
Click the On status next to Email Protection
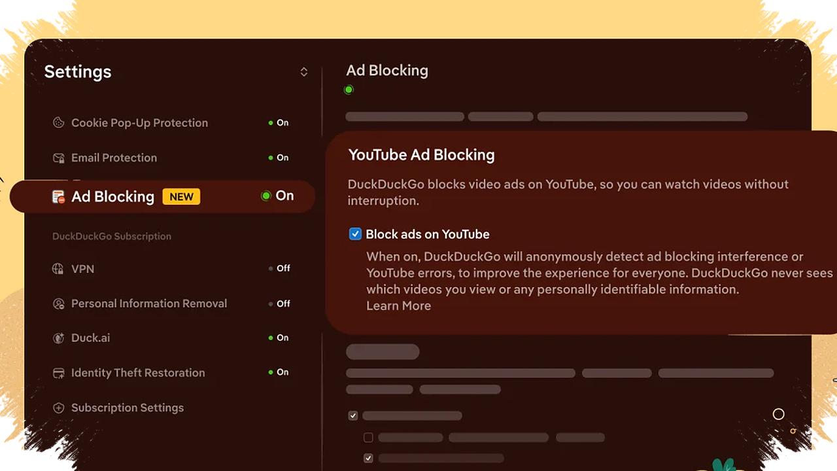click(279, 158)
